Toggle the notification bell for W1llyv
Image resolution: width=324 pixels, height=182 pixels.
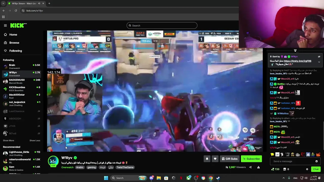(207, 159)
